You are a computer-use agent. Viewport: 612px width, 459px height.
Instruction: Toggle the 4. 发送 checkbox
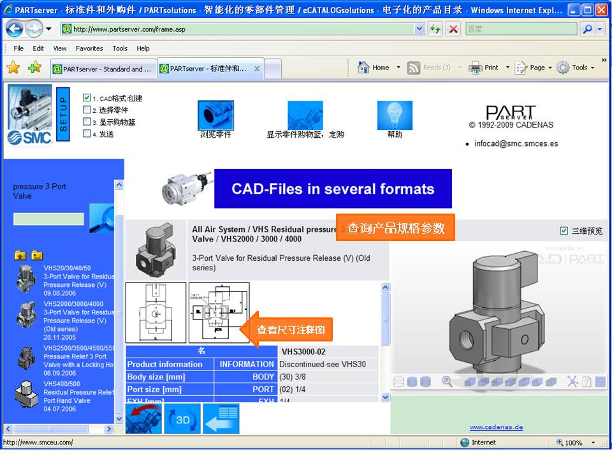pyautogui.click(x=87, y=133)
